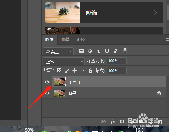Viewport: 169px width, 132px height.
Task: Click the 填充 100% value field
Action: pos(114,71)
